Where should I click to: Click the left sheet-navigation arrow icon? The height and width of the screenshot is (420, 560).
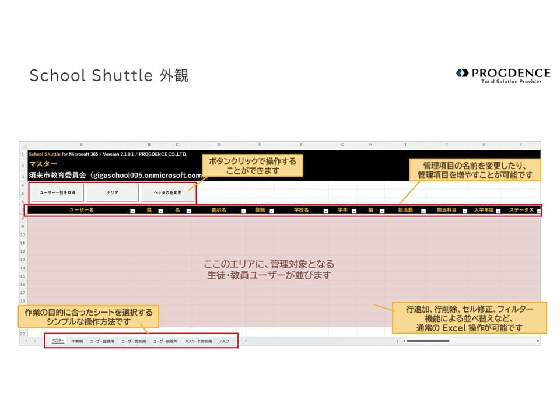pos(26,340)
